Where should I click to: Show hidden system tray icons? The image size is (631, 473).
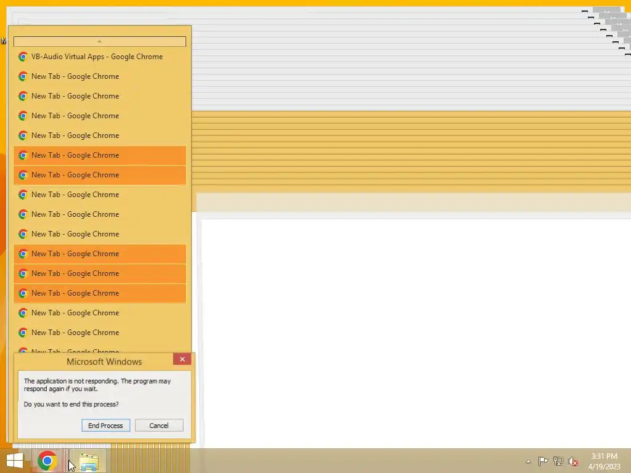[x=528, y=461]
